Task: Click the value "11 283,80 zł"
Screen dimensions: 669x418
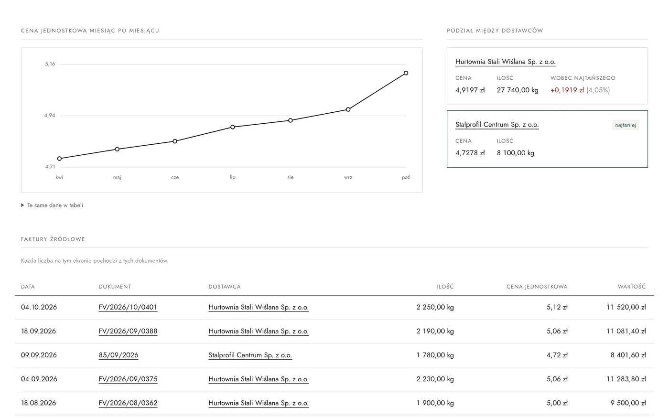Action: coord(626,379)
